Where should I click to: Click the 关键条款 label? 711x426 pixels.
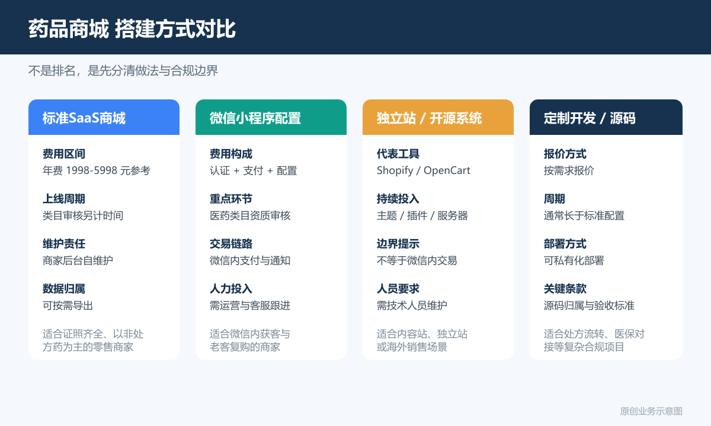[x=565, y=289]
